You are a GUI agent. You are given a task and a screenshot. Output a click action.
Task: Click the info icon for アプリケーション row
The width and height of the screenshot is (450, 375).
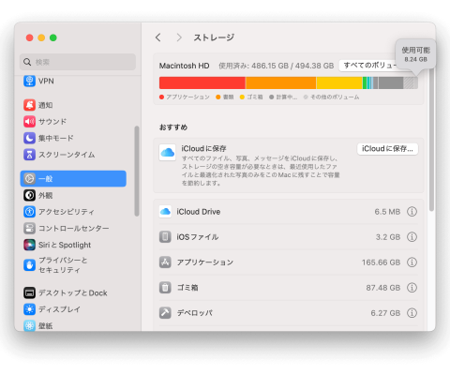412,262
